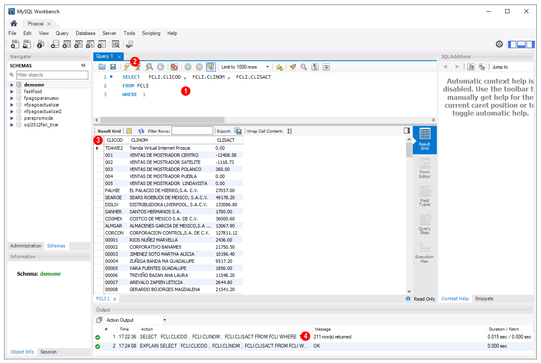Create a new SQL tab icon
The width and height of the screenshot is (541, 363).
pos(15,44)
